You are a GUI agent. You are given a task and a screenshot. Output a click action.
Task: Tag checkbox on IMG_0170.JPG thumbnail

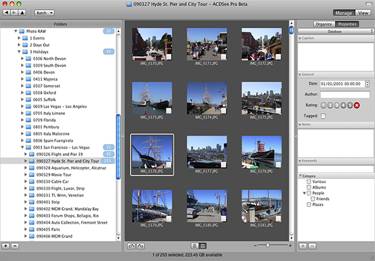coord(168,57)
